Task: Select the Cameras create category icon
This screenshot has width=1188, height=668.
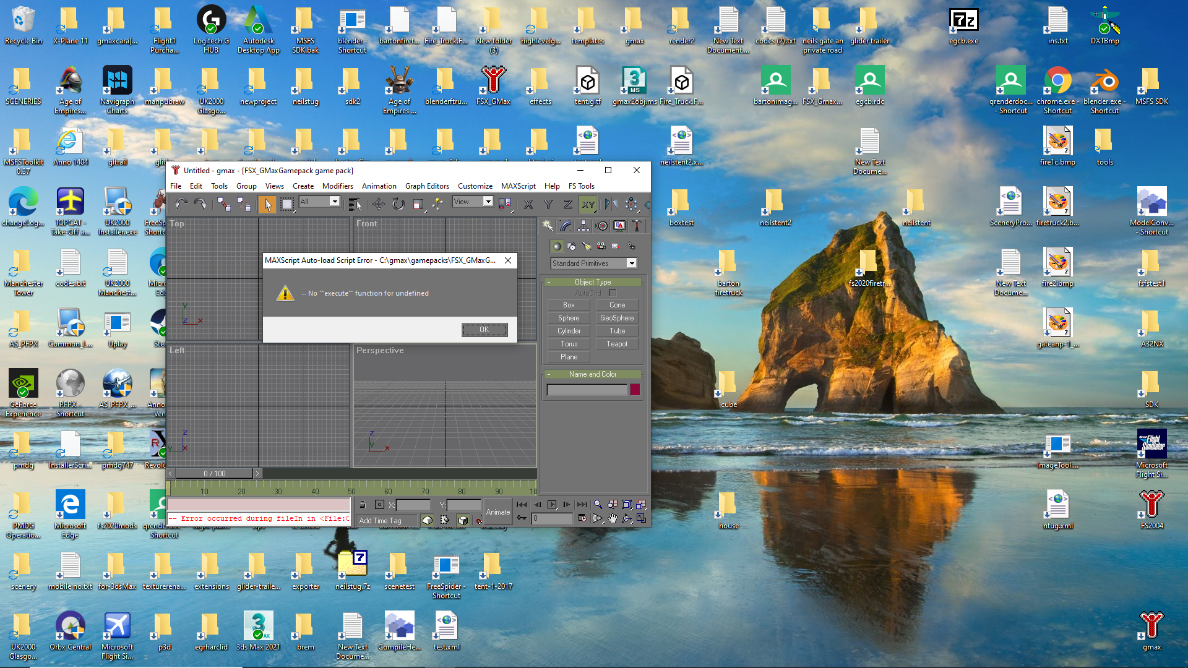Action: click(x=601, y=246)
